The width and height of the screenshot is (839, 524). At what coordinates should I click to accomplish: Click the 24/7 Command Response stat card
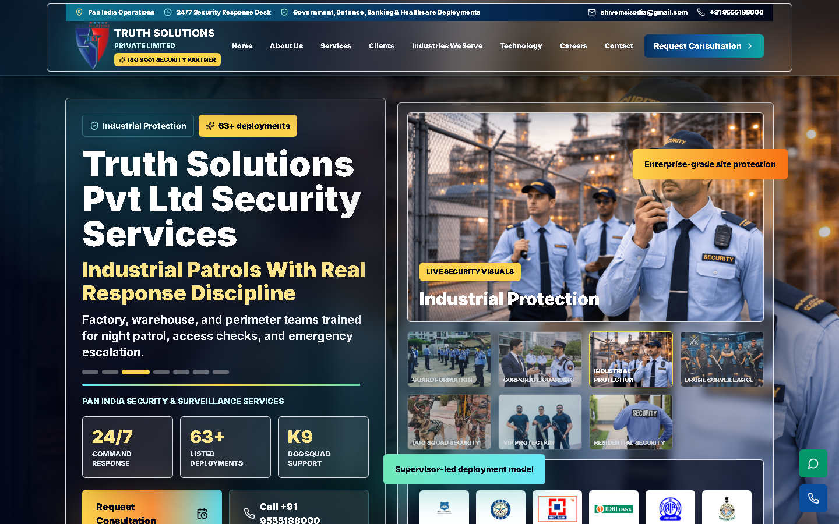(x=128, y=447)
